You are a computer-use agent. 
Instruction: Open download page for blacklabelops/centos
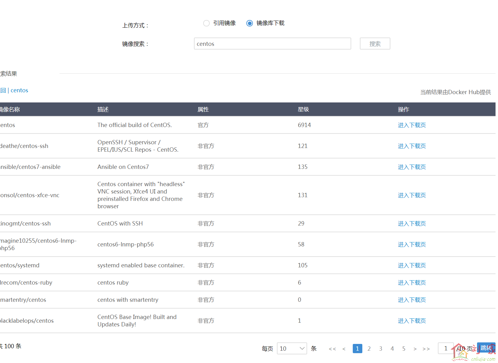point(411,321)
